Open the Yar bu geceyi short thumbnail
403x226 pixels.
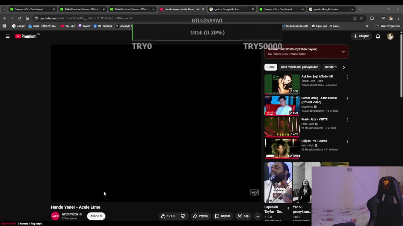[303, 182]
